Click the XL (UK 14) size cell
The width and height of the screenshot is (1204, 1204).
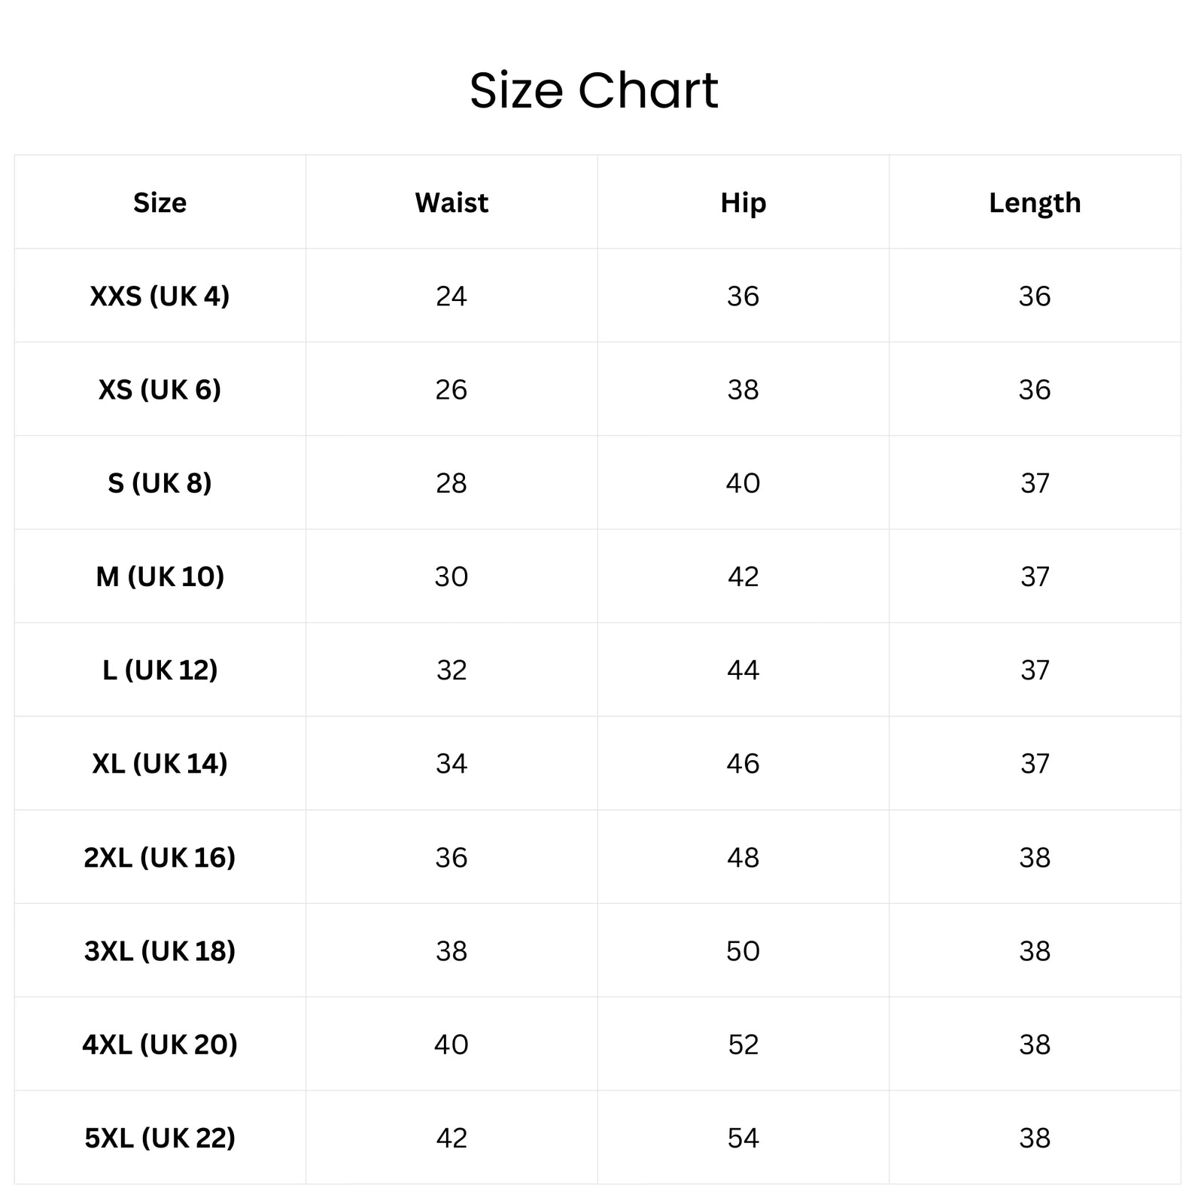click(160, 763)
